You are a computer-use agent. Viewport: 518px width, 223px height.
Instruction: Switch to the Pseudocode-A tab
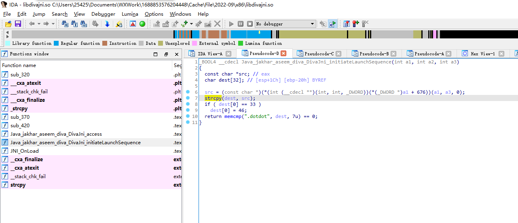click(429, 53)
